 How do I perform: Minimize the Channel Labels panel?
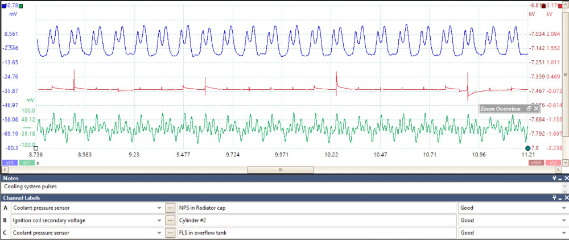click(559, 197)
